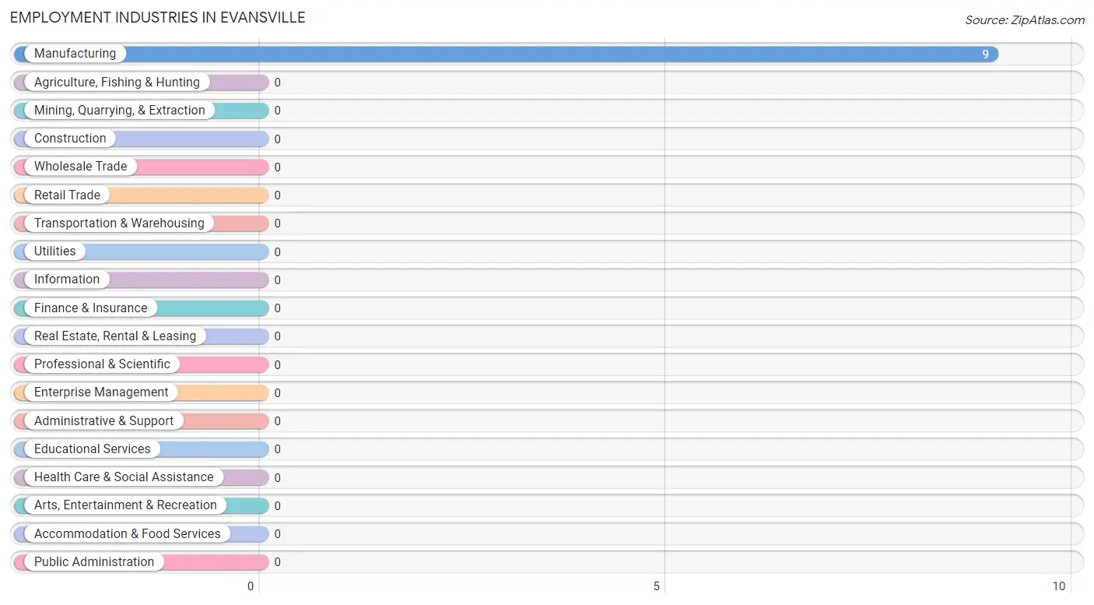Select the Accommodation & Food Services label
This screenshot has height=605, width=1094.
128,533
